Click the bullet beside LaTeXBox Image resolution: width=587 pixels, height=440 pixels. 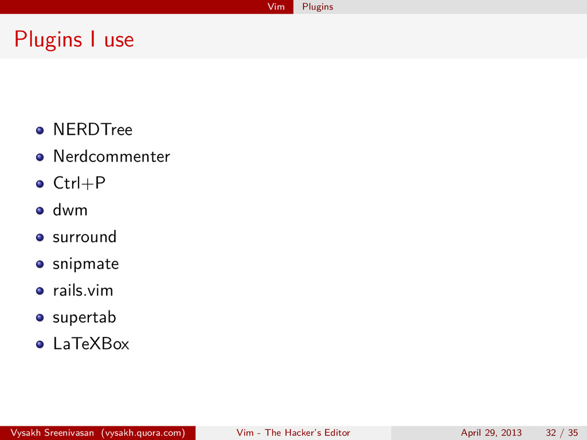[x=40, y=344]
